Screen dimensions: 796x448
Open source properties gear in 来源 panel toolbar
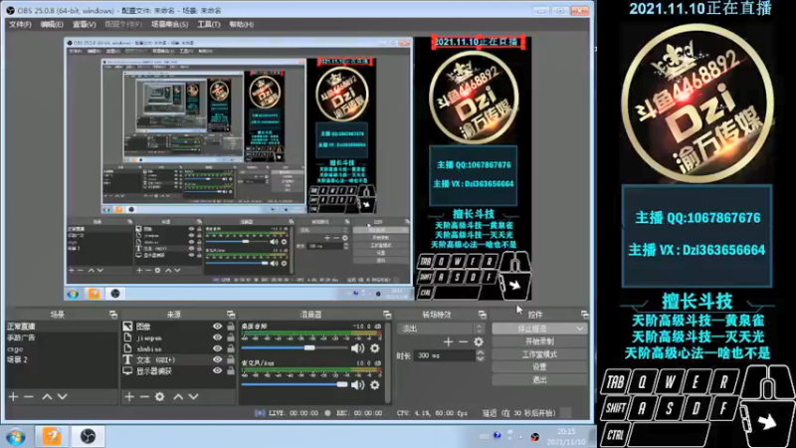160,396
